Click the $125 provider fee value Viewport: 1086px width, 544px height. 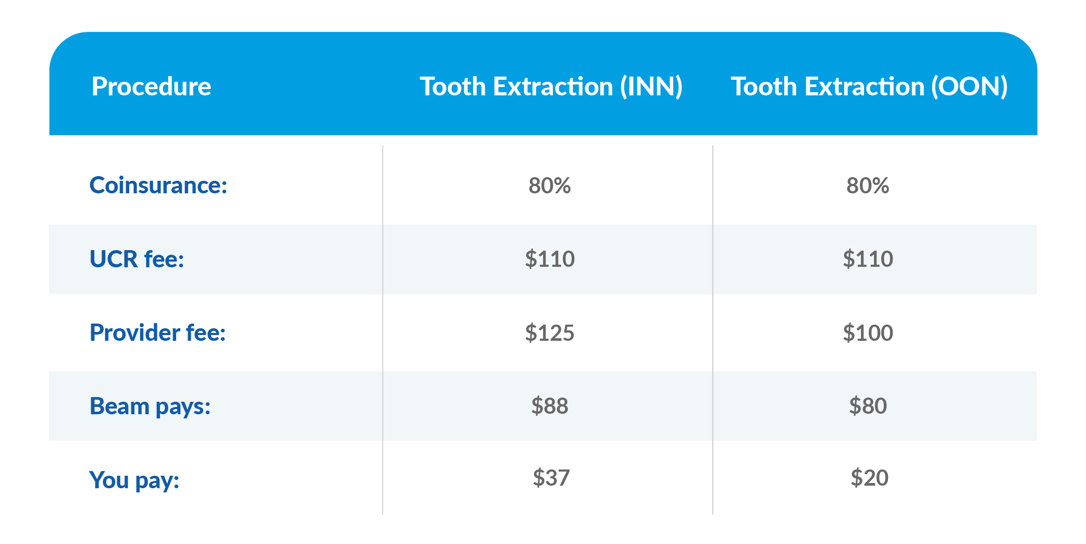click(x=549, y=332)
